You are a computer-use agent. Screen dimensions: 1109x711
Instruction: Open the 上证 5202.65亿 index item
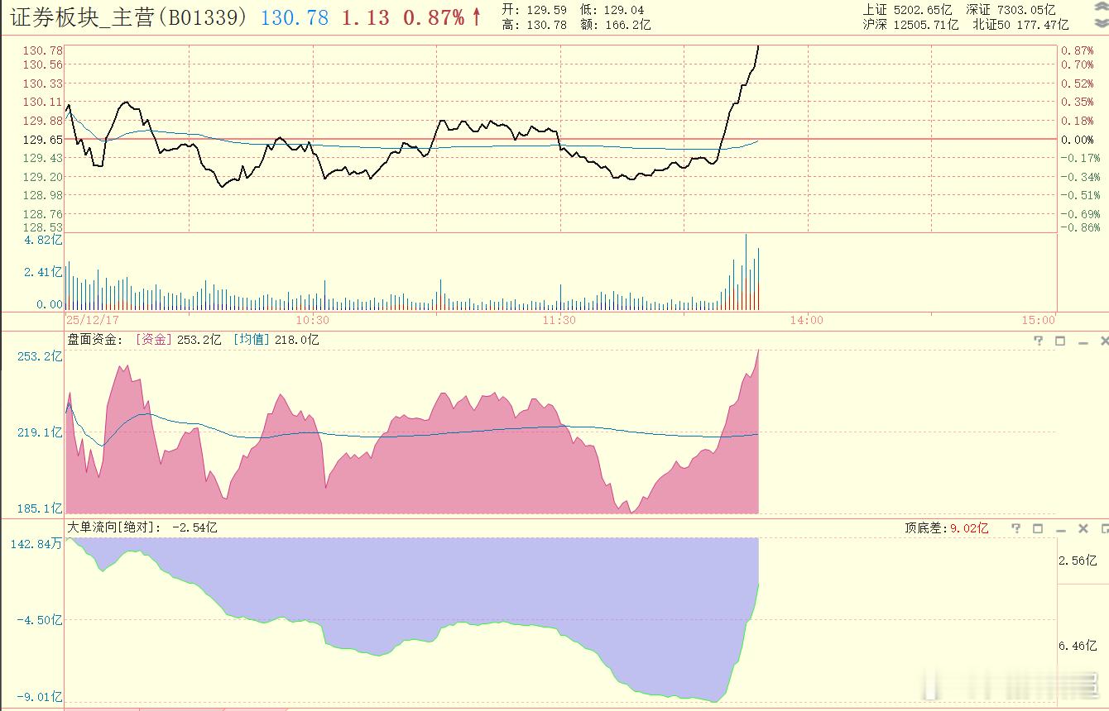point(907,10)
